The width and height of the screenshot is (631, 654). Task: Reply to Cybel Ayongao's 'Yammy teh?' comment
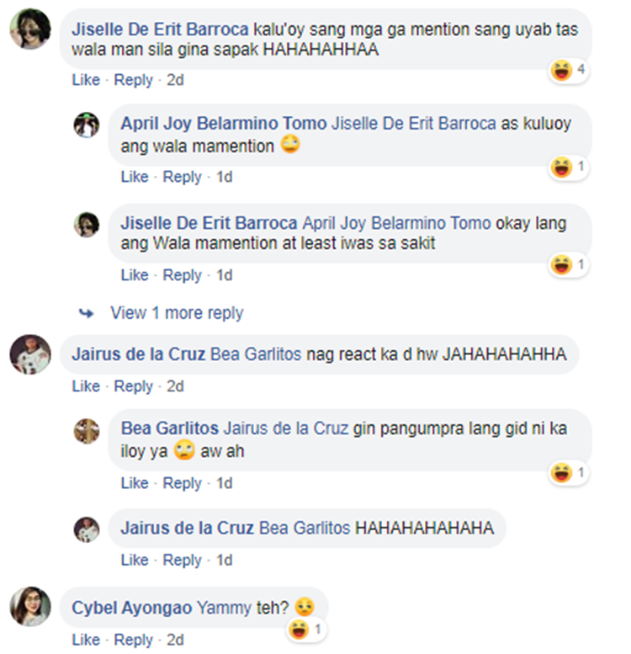[134, 640]
